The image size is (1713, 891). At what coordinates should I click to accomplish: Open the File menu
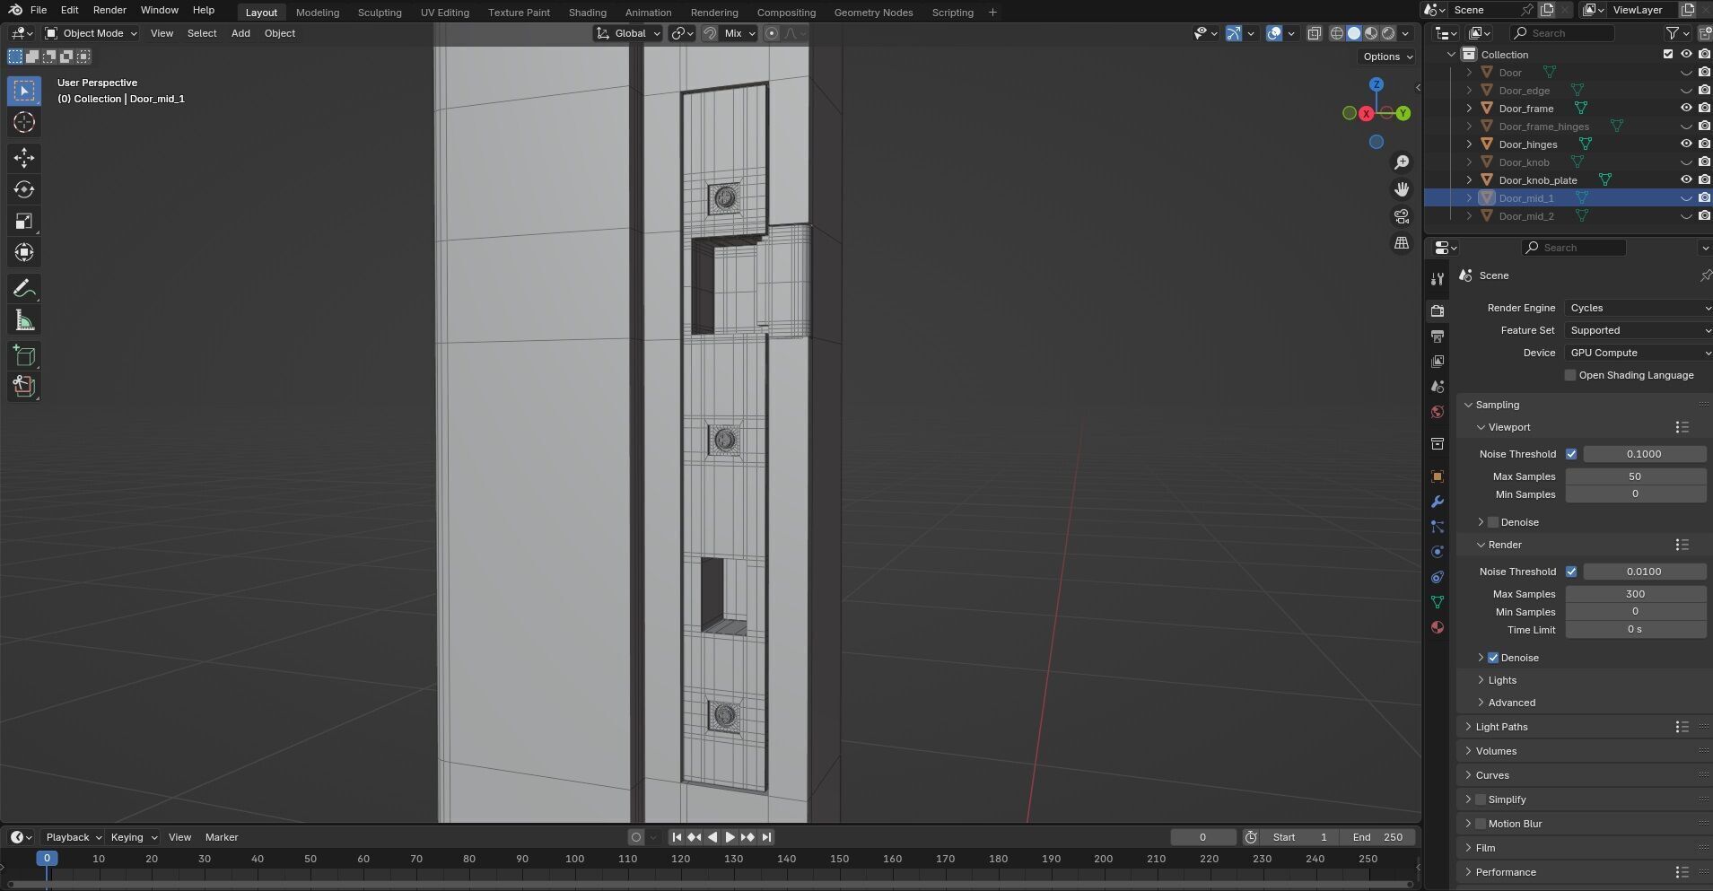[x=39, y=10]
